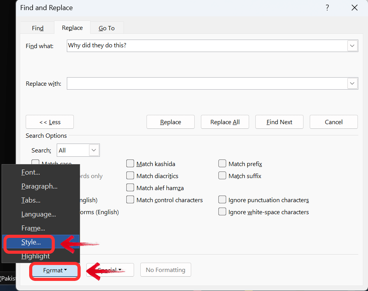Screen dimensions: 368x291
Task: Open the Replace with history dropdown
Action: [x=352, y=83]
